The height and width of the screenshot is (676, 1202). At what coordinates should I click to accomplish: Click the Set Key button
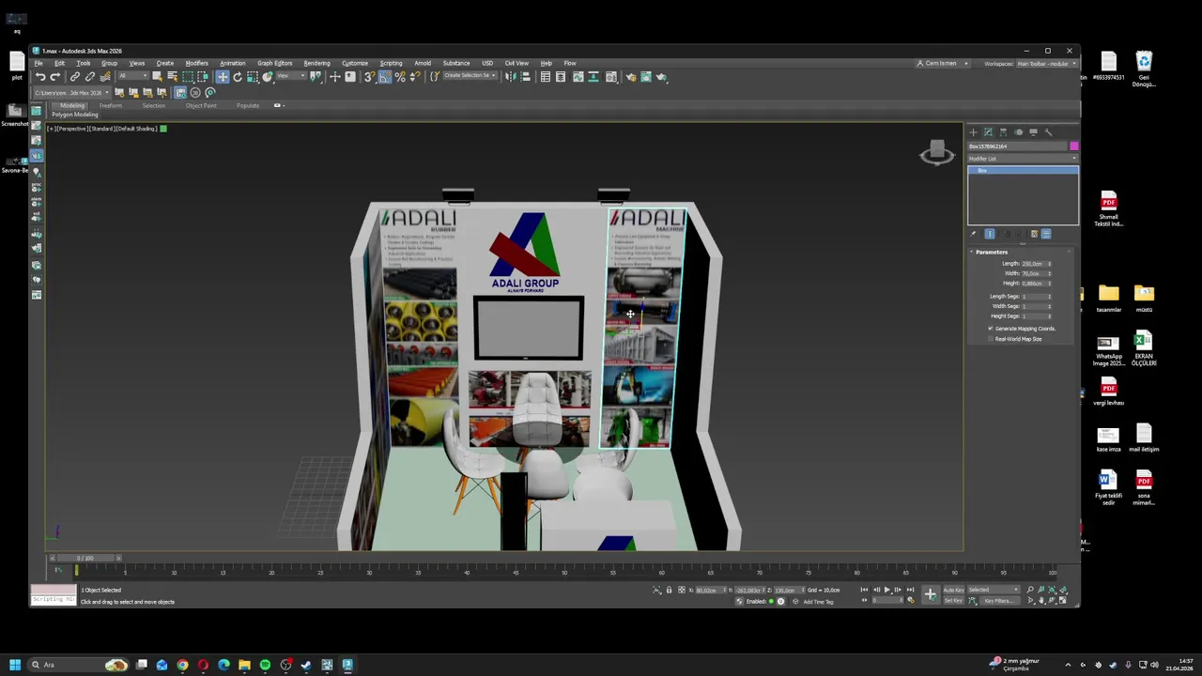pos(953,601)
